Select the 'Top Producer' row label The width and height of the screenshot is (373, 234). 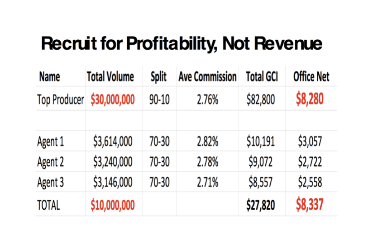click(60, 100)
